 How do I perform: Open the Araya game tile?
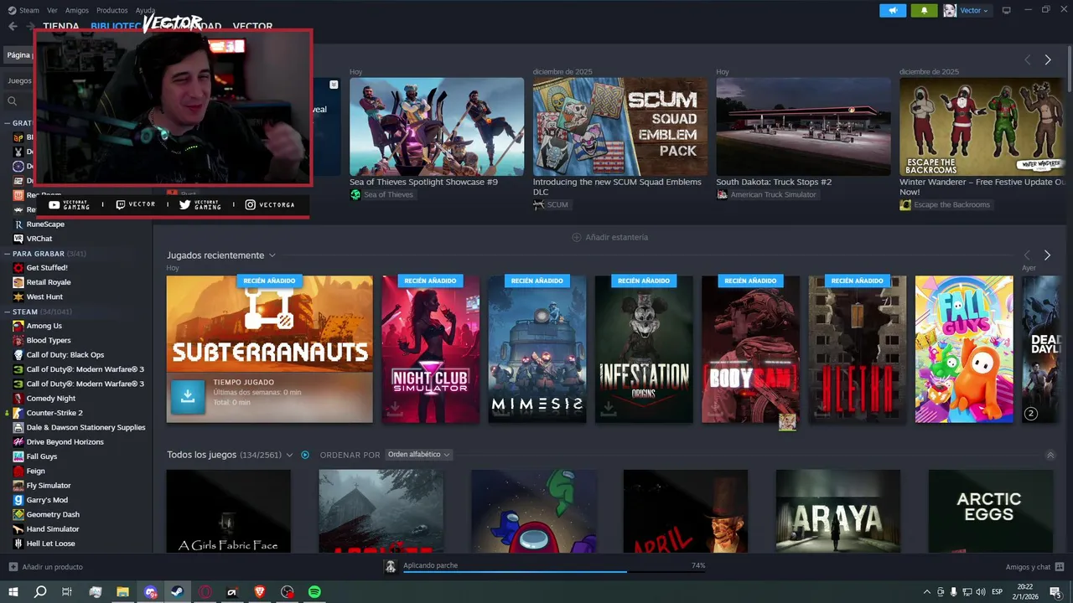[x=837, y=511]
